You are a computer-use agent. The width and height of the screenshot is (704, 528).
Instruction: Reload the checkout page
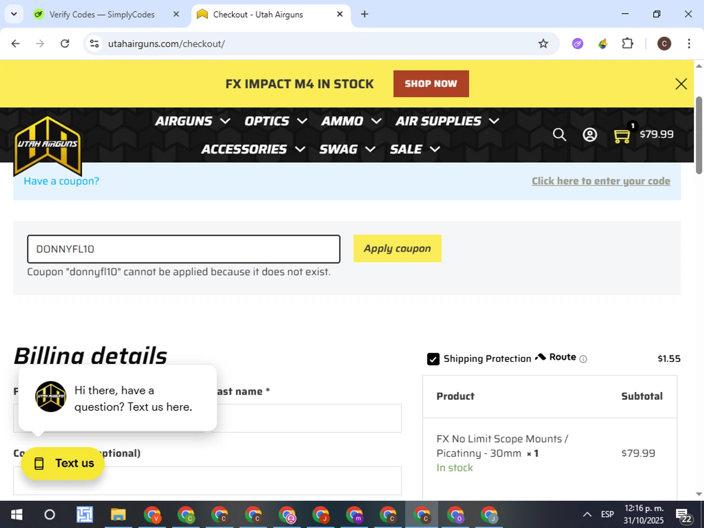[65, 44]
